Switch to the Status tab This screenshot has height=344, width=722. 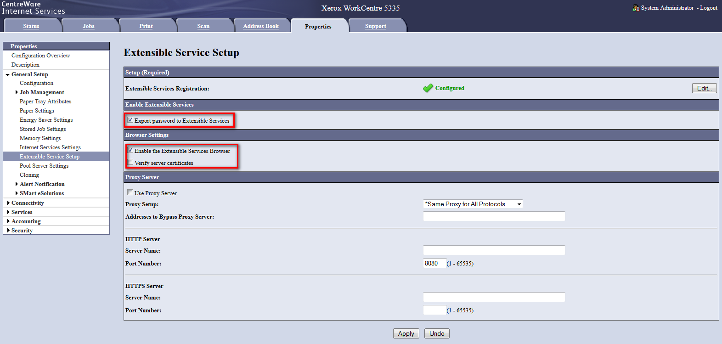[31, 26]
